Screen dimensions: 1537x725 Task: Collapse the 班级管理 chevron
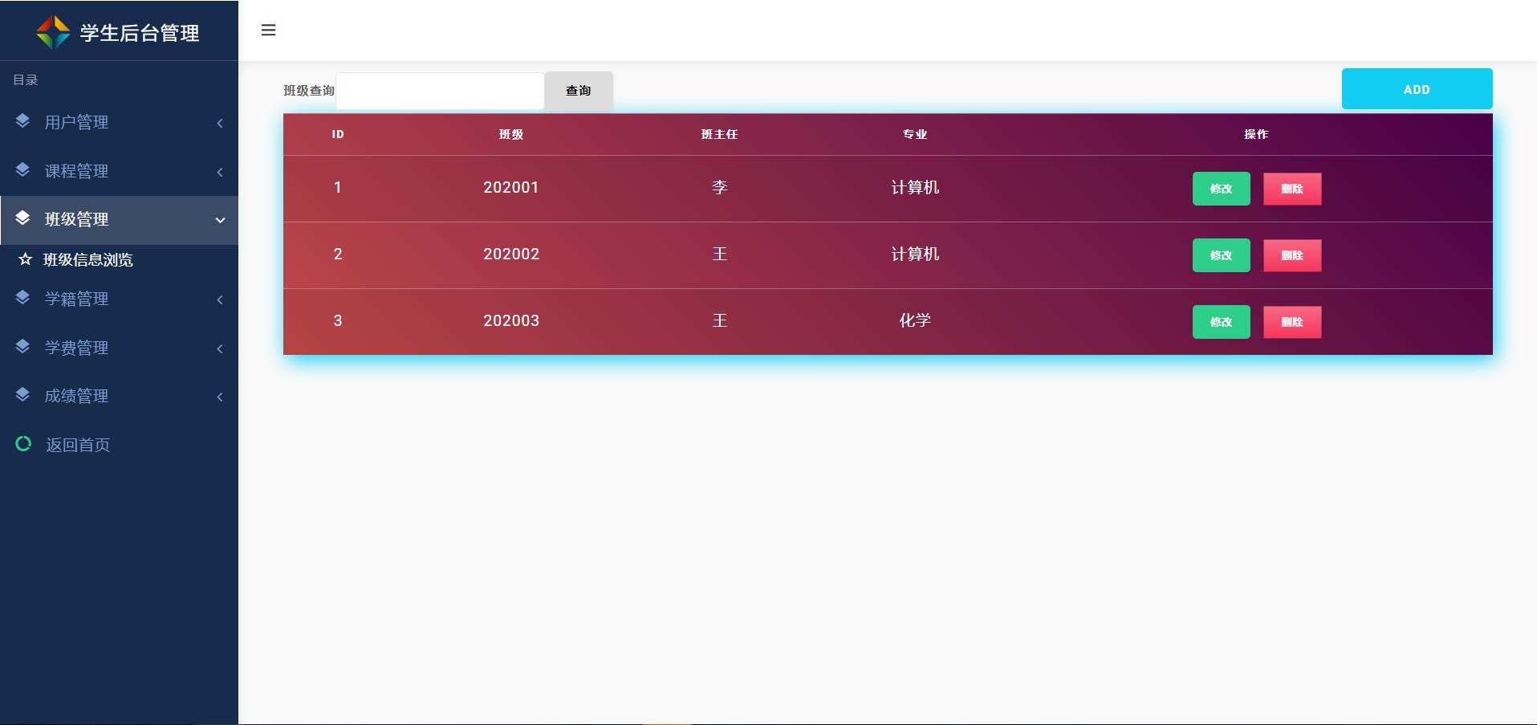[220, 220]
